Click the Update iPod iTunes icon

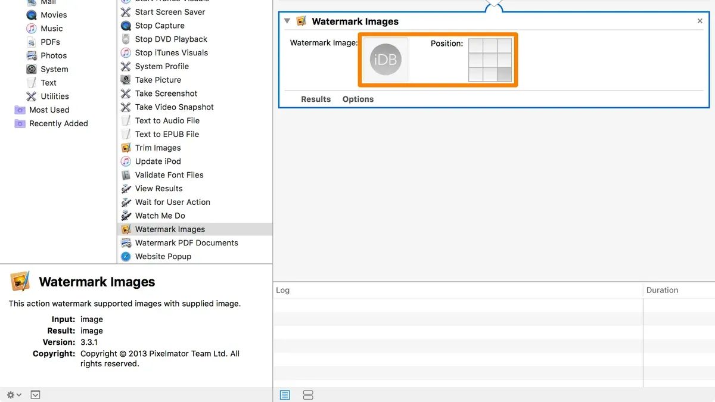(126, 161)
